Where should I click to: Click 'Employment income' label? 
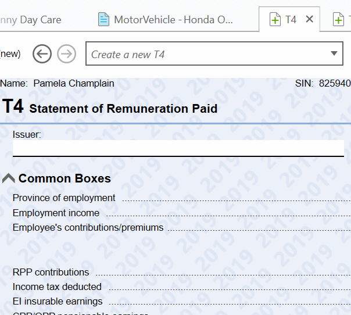point(56,213)
